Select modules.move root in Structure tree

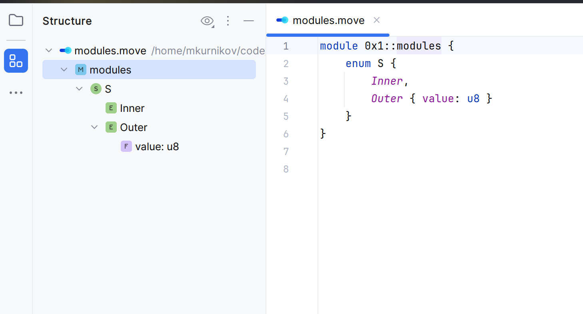(x=110, y=51)
